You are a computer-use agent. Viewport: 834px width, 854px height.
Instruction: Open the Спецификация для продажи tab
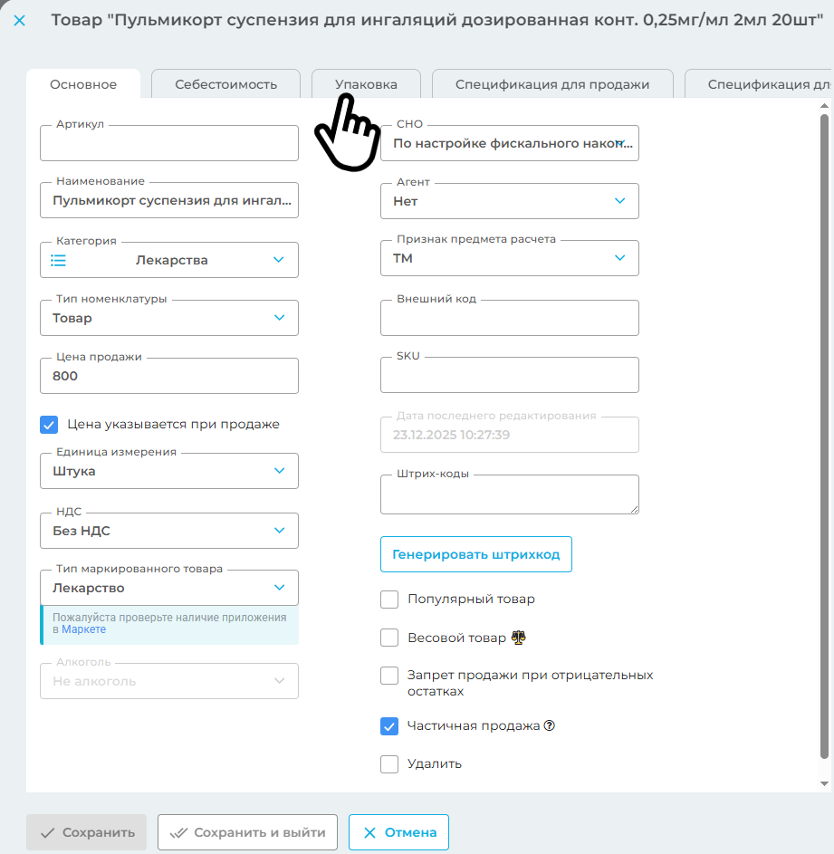click(552, 84)
